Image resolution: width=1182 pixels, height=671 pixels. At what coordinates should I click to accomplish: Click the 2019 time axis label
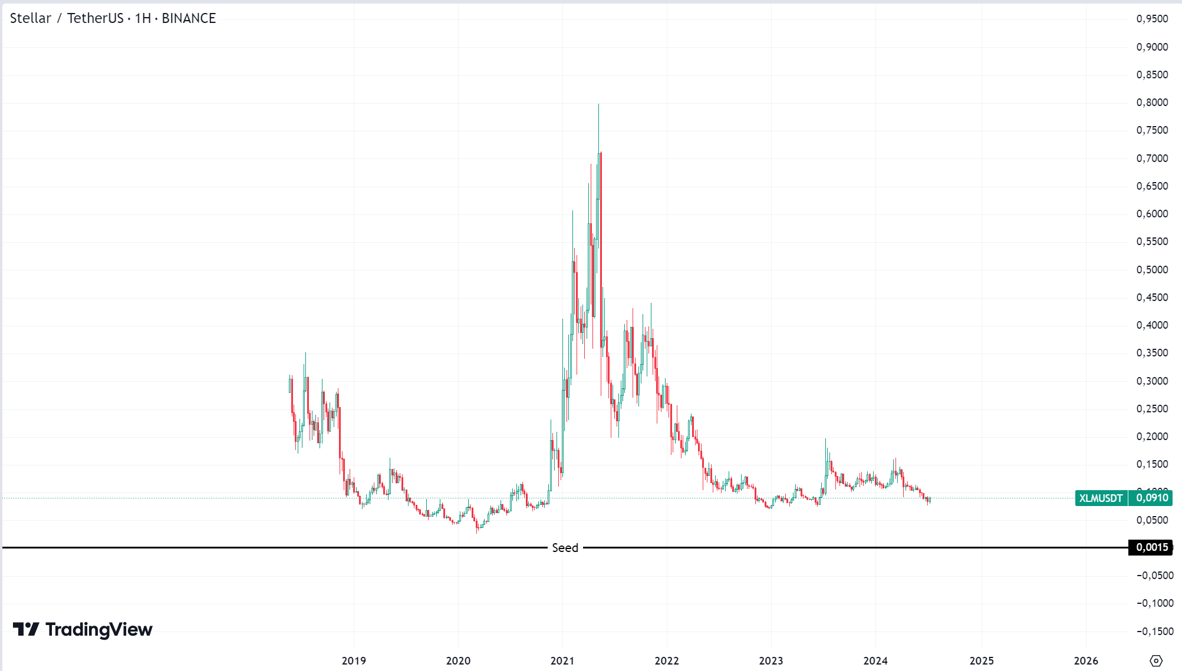(x=354, y=661)
